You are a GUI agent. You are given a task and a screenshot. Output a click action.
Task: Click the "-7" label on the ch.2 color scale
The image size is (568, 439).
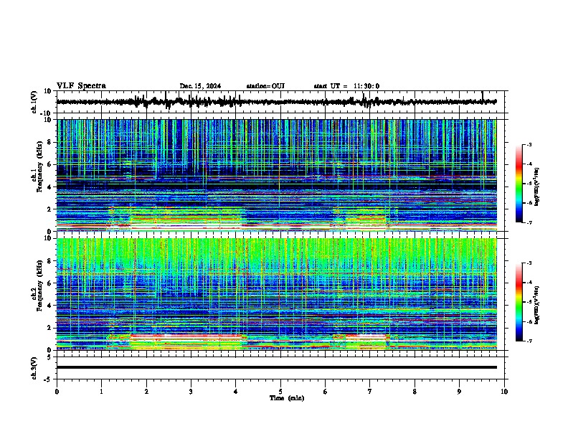529,341
